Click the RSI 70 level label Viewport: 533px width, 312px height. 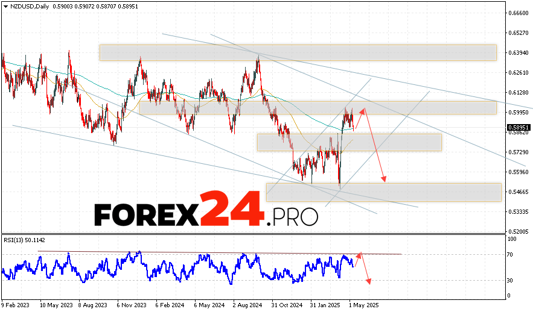510,255
